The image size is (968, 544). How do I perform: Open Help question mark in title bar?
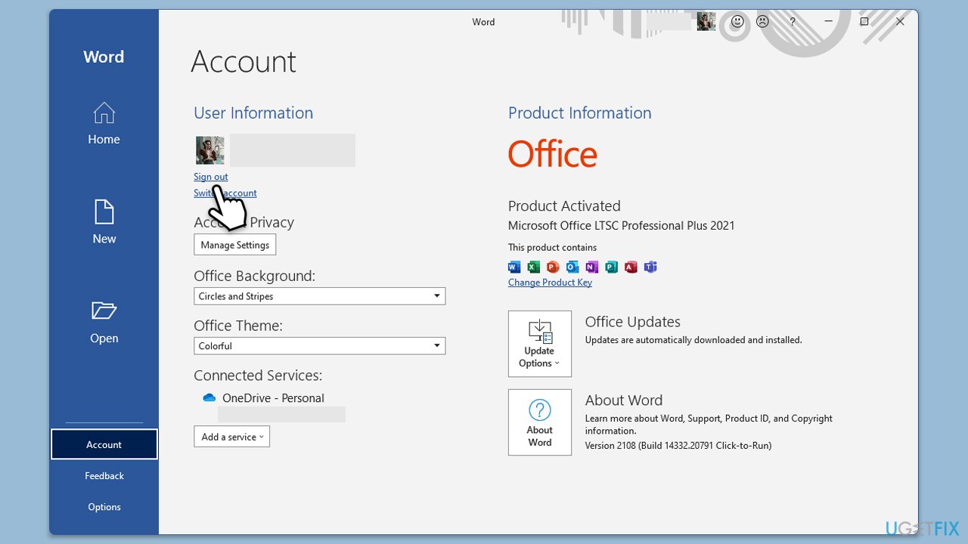(x=792, y=22)
